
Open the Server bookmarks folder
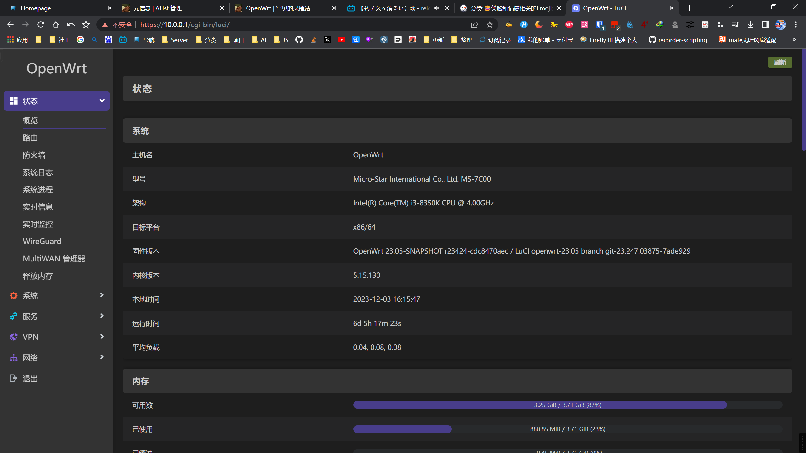coord(175,40)
